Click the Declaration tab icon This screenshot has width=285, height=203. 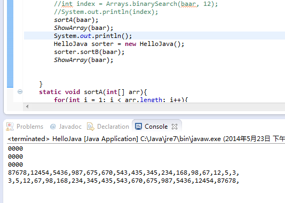pos(91,127)
